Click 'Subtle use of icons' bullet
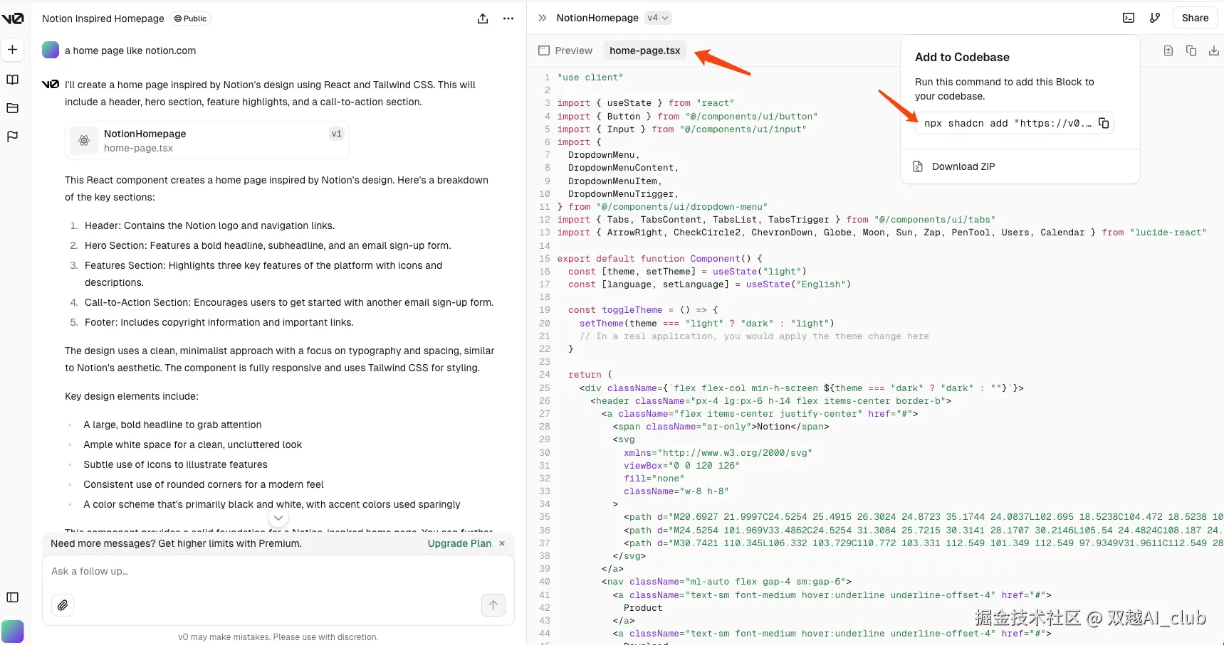 pyautogui.click(x=175, y=464)
